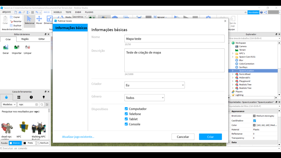281x158 pixels.
Task: Click the Novidades button
Action: pos(253,12)
